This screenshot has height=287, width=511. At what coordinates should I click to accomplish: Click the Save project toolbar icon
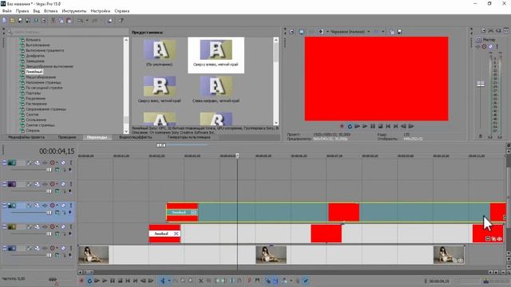20,21
